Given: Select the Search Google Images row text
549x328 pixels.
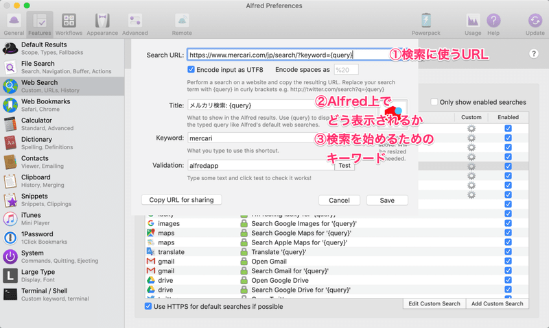Looking at the screenshot, I should pos(304,223).
